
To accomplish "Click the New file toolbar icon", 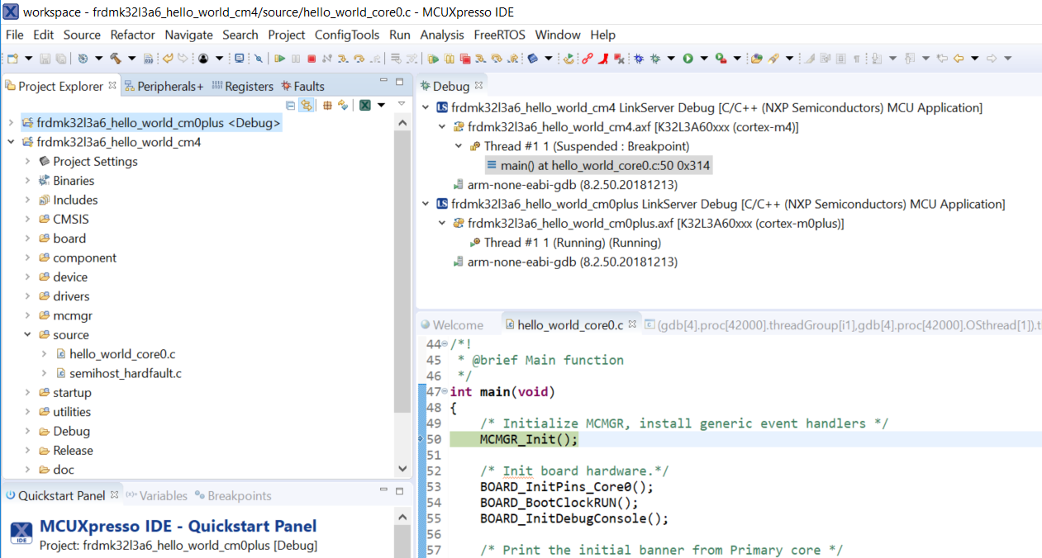I will pos(12,59).
